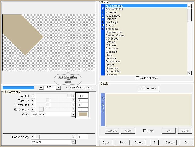Click right arrow of Transparency slider
The width and height of the screenshot is (195, 147).
click(x=74, y=137)
